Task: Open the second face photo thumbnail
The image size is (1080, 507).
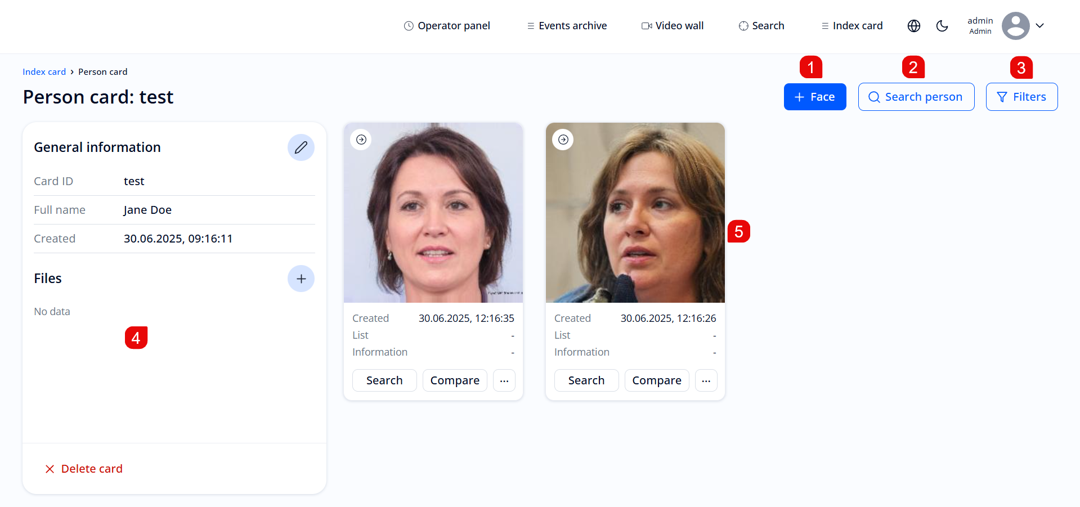Action: point(635,212)
